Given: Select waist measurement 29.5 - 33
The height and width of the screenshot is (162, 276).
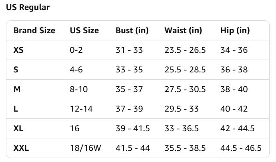Looking at the screenshot, I should click(x=182, y=109).
